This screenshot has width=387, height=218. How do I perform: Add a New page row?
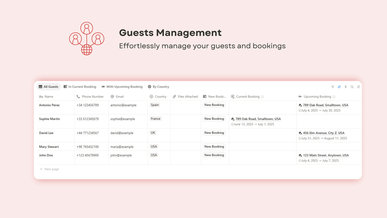point(49,169)
